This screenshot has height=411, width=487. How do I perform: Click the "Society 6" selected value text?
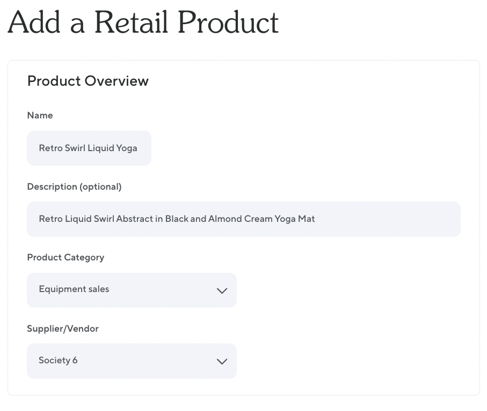58,360
